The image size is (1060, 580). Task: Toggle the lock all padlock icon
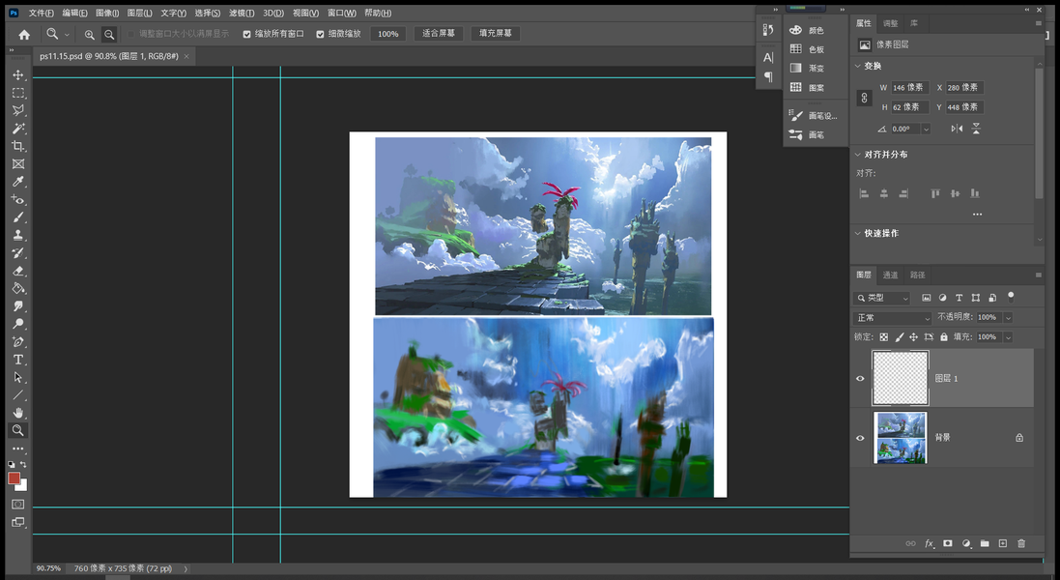pyautogui.click(x=944, y=336)
